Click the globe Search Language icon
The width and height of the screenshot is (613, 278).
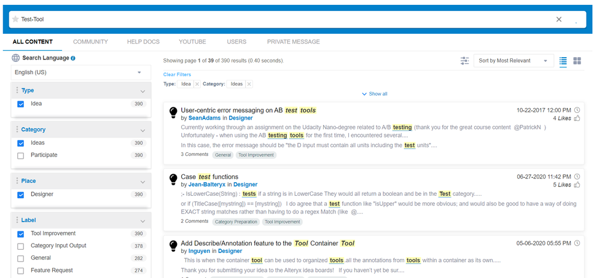[15, 58]
